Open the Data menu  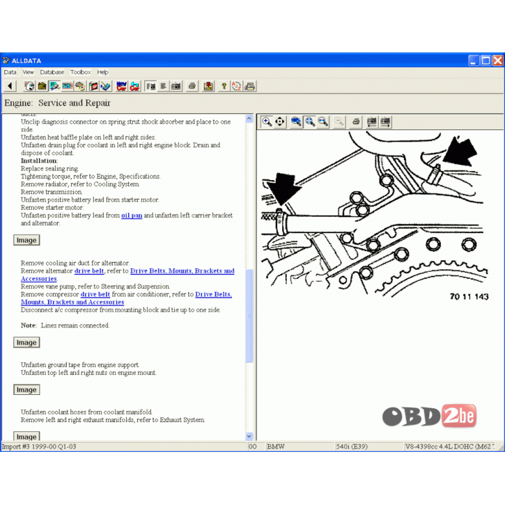(x=10, y=72)
